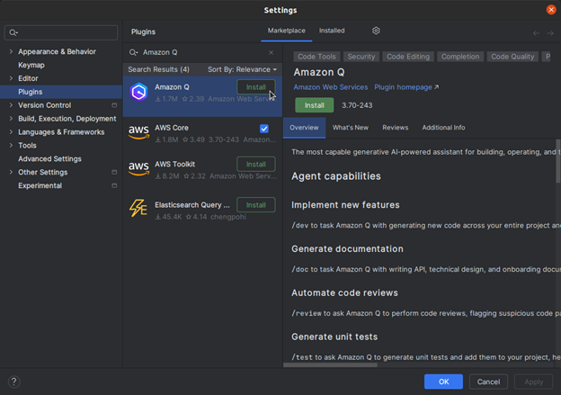This screenshot has width=561, height=395.
Task: Expand Appearance & Behavior tree node
Action: 11,51
